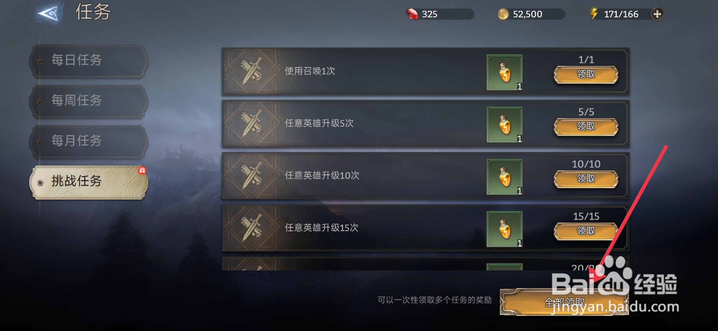Claim reward for 任意英雄升级10次 task
Screen dimensions: 718x331
coord(586,179)
